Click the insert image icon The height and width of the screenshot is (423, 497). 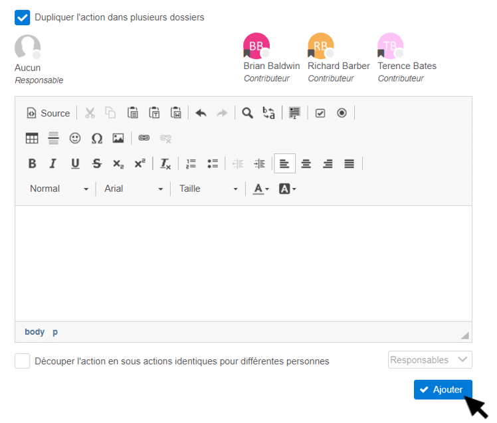[x=118, y=138]
